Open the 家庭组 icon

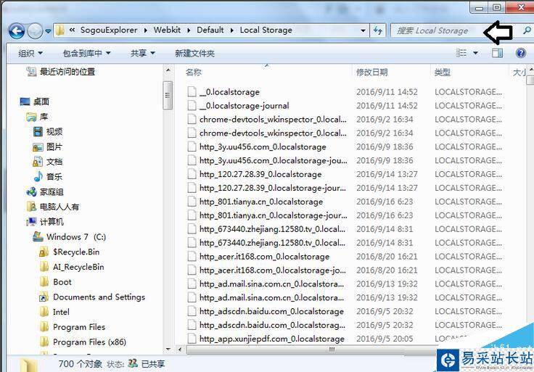[x=31, y=192]
